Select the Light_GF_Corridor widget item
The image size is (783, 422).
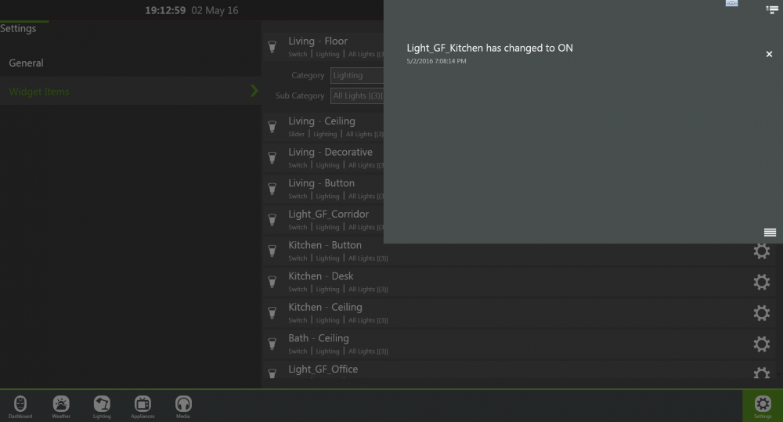[x=328, y=219]
